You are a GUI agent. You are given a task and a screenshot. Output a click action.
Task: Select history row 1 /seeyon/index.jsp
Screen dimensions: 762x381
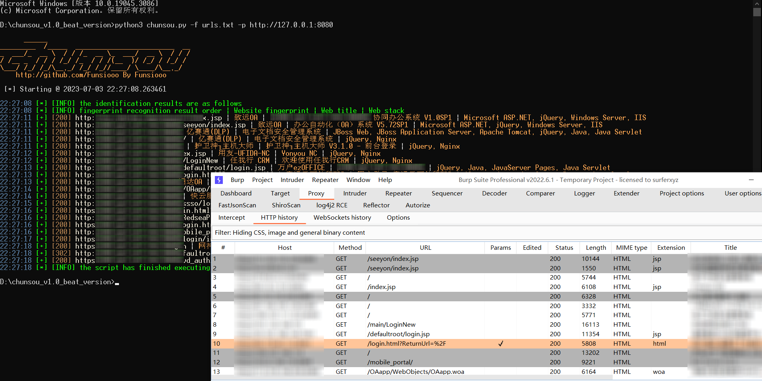click(486, 259)
